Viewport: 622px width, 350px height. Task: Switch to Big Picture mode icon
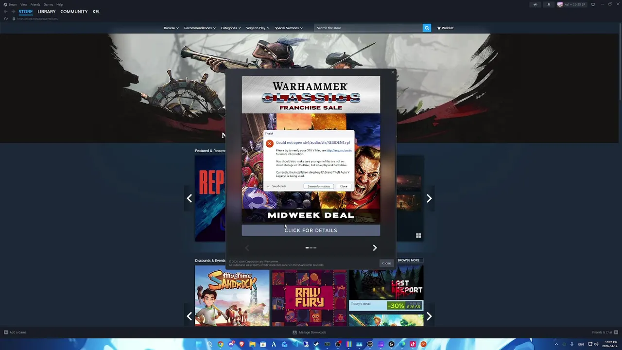[x=593, y=4]
